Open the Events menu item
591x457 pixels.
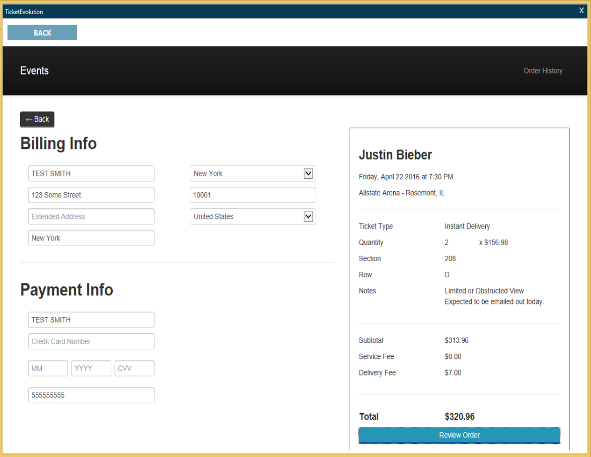[x=34, y=71]
